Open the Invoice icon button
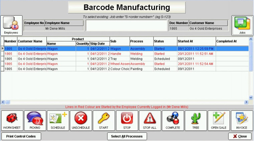This screenshot has width=254, height=141. pyautogui.click(x=242, y=121)
